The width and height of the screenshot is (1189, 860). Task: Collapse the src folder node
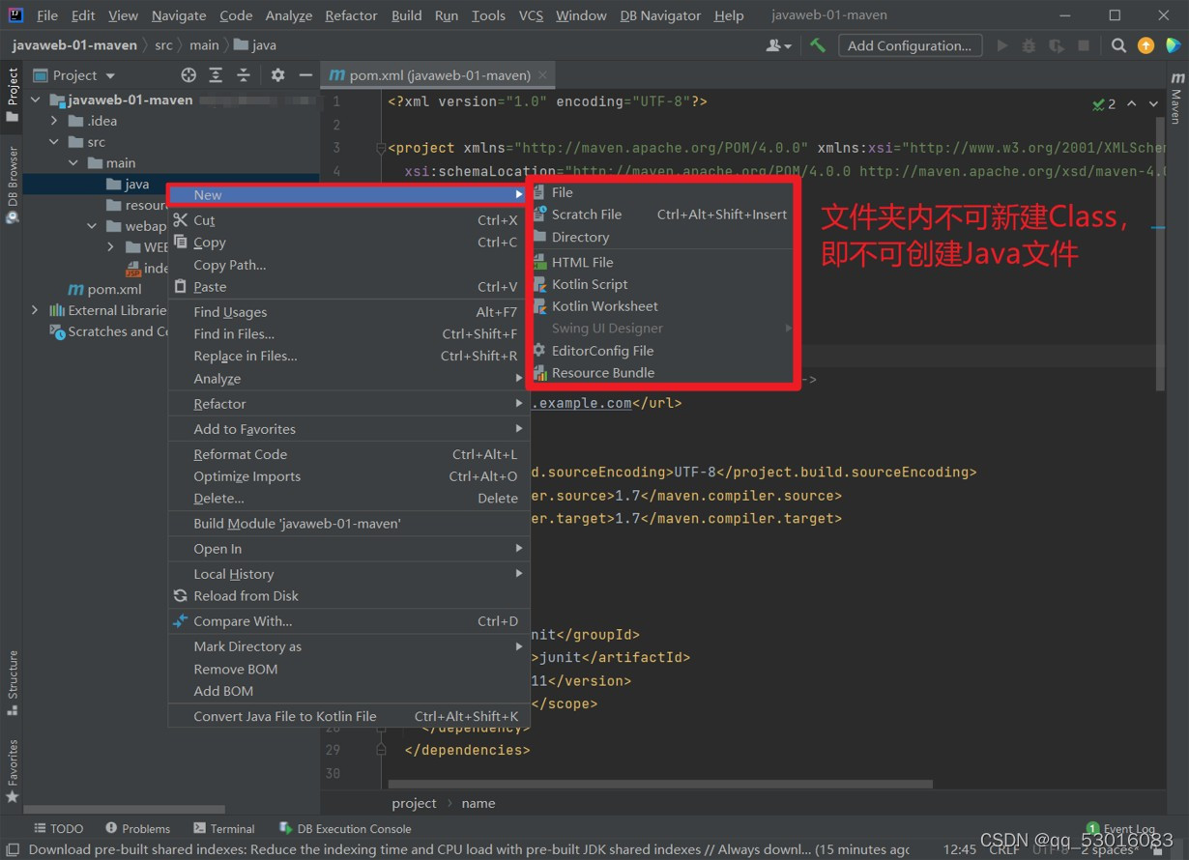[54, 142]
